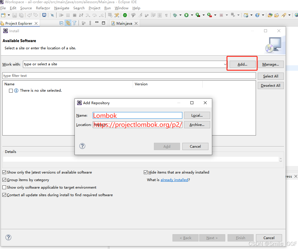Open the File menu

[3, 8]
